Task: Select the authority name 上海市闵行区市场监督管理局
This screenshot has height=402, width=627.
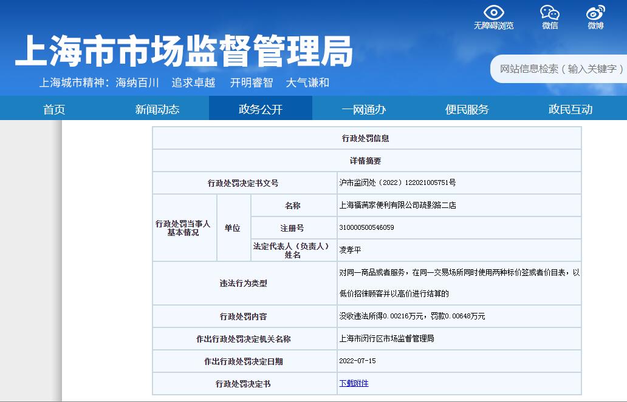Action: (x=386, y=338)
